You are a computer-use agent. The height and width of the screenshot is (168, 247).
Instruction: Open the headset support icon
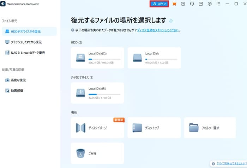point(192,4)
